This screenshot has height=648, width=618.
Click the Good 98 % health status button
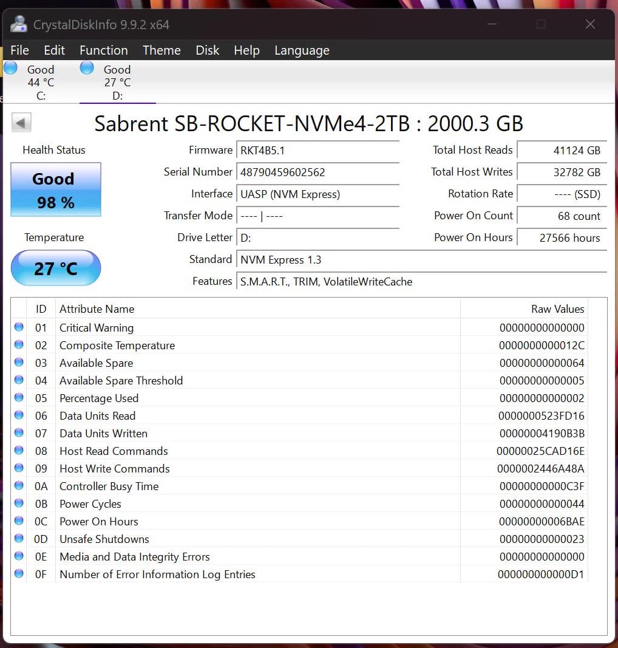pyautogui.click(x=56, y=189)
